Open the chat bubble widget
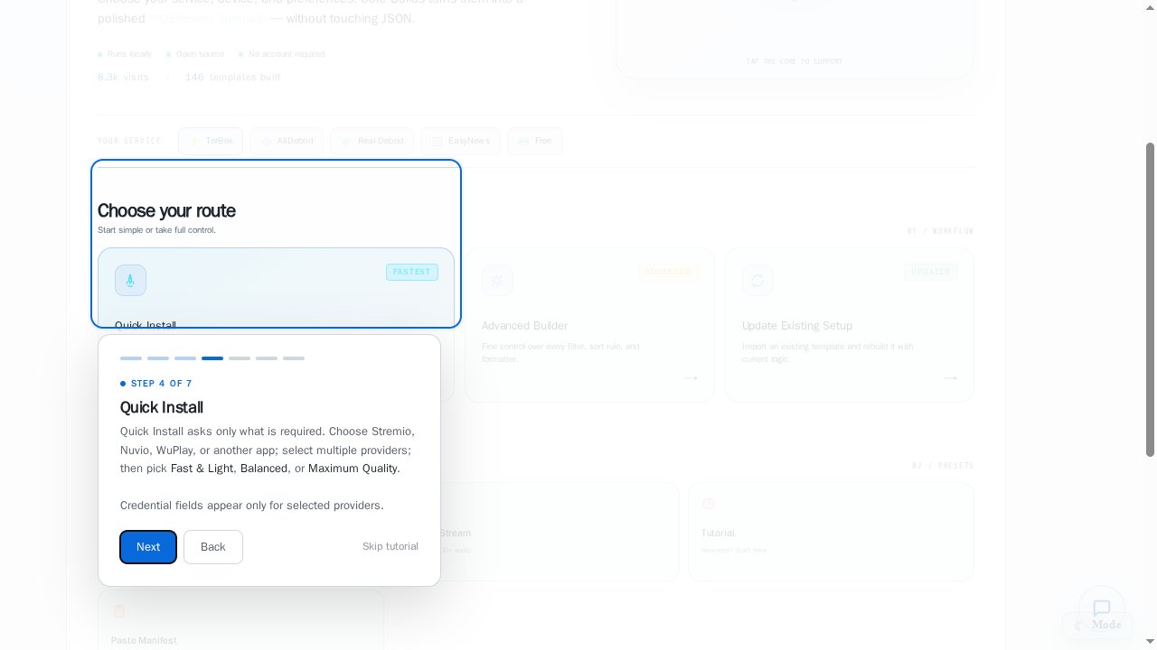1157x650 pixels. pyautogui.click(x=1102, y=608)
